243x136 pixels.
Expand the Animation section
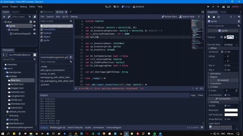pos(223,74)
